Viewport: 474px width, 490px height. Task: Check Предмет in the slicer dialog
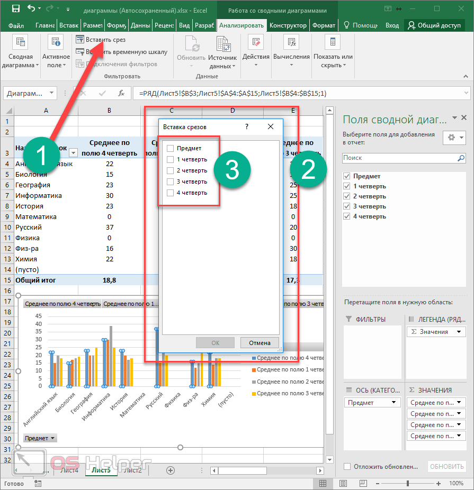click(170, 149)
